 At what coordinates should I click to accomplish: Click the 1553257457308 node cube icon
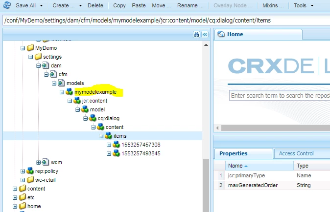[x=117, y=145]
